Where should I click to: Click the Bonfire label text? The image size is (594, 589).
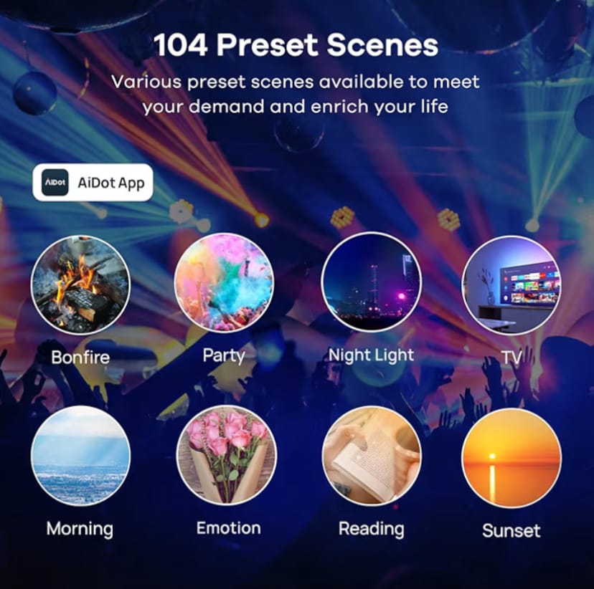pyautogui.click(x=80, y=358)
